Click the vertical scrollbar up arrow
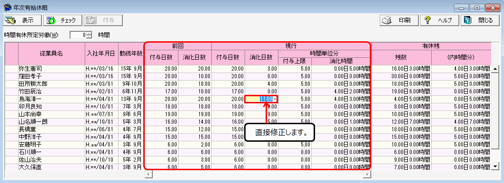This screenshot has height=183, width=504. point(495,68)
